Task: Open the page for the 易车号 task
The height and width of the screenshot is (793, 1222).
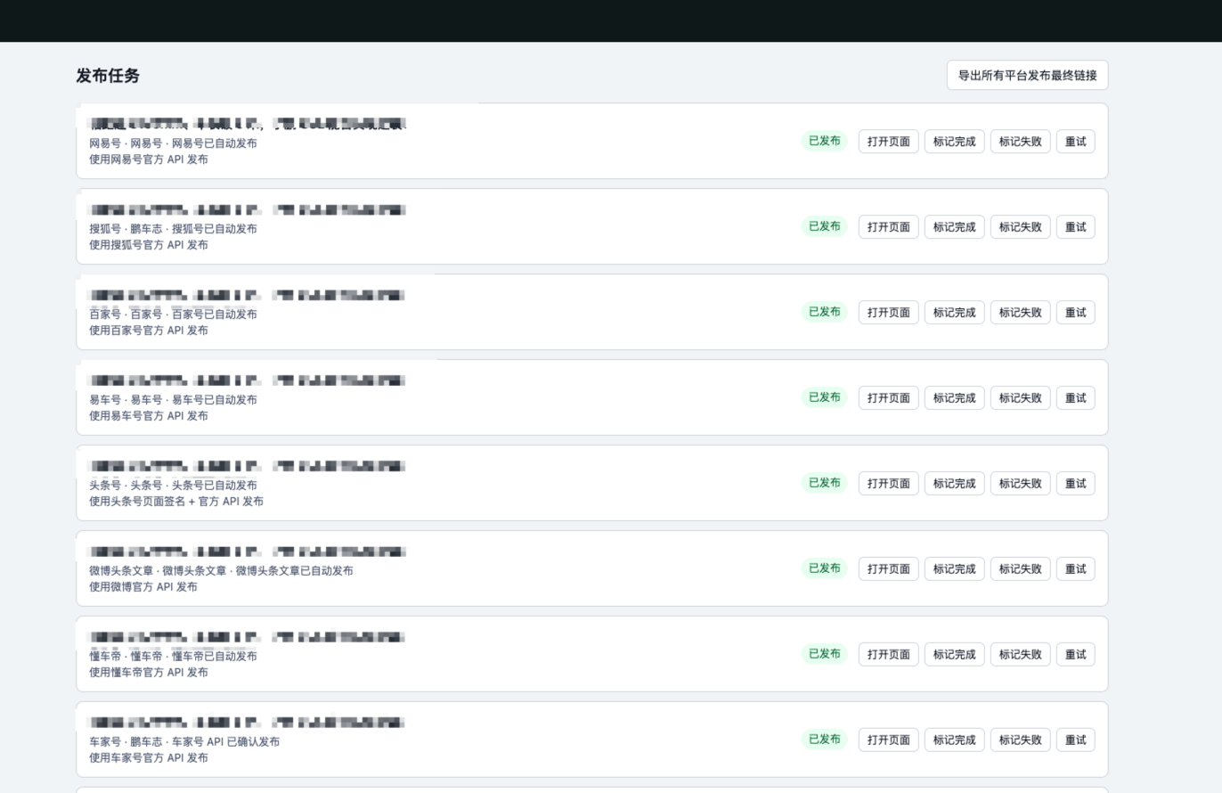Action: (x=888, y=398)
